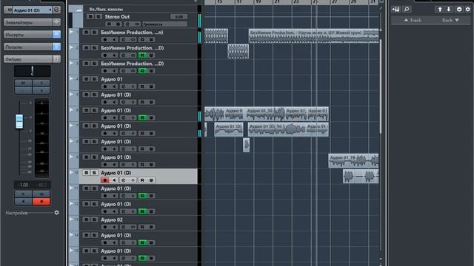Open the Эквалайзеры bypass icon in the inspector
This screenshot has width=474, height=266.
(x=56, y=22)
